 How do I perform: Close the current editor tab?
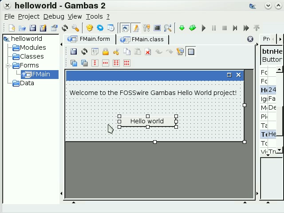tap(250, 39)
